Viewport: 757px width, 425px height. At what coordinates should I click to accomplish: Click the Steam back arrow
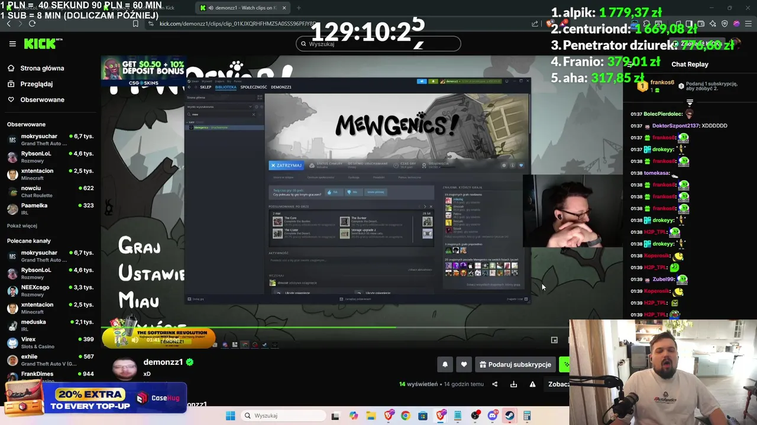[189, 87]
